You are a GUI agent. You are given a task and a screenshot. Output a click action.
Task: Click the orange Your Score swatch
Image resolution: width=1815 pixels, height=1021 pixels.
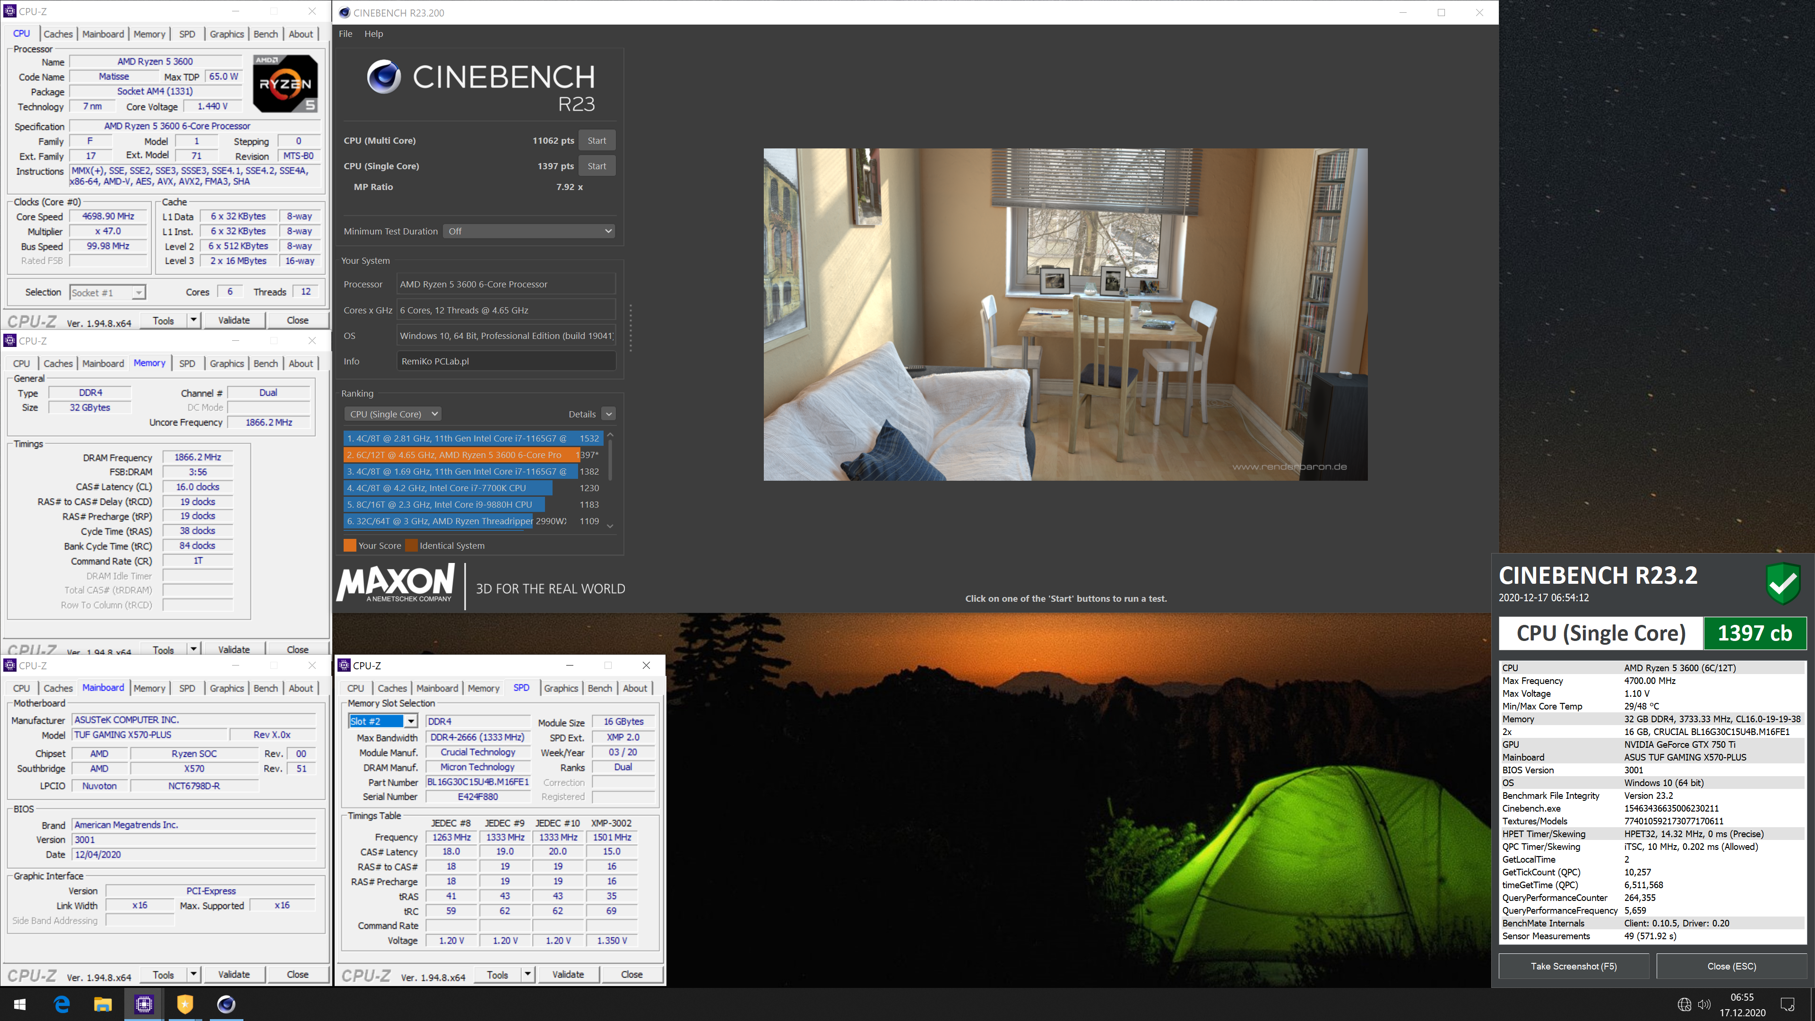click(x=349, y=545)
